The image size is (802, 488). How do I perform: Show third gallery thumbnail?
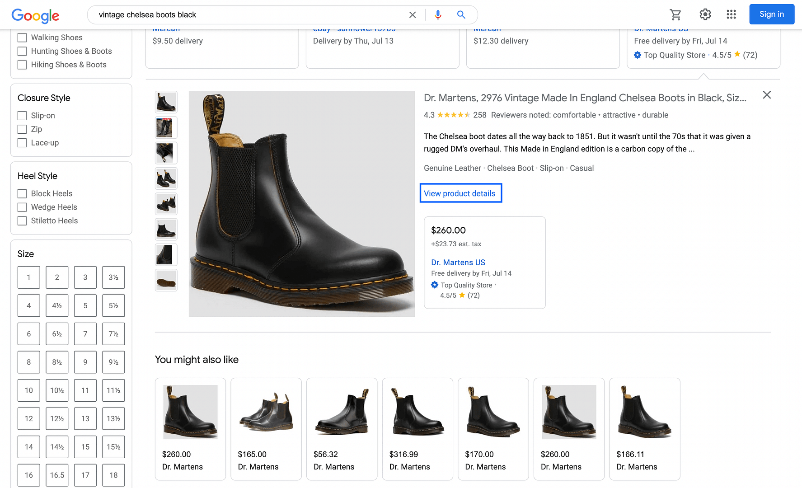point(166,153)
